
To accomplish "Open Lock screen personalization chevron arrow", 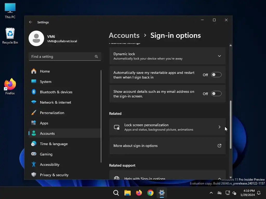I will click(x=219, y=127).
